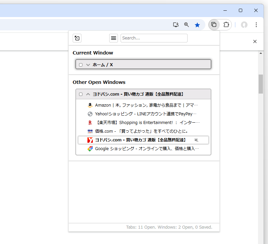This screenshot has height=244, width=268.
Task: Minimize the browser window
Action: (x=225, y=10)
